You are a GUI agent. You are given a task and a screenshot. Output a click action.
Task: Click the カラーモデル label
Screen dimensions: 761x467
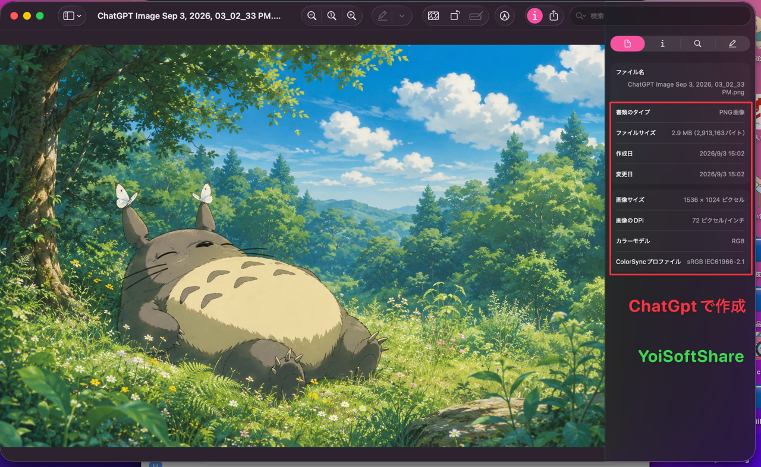tap(633, 242)
